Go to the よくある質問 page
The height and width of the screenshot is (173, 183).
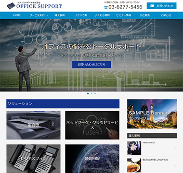(102, 15)
